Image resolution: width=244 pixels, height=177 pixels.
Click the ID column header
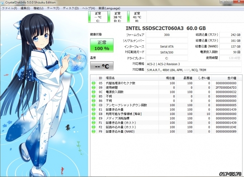click(x=101, y=78)
